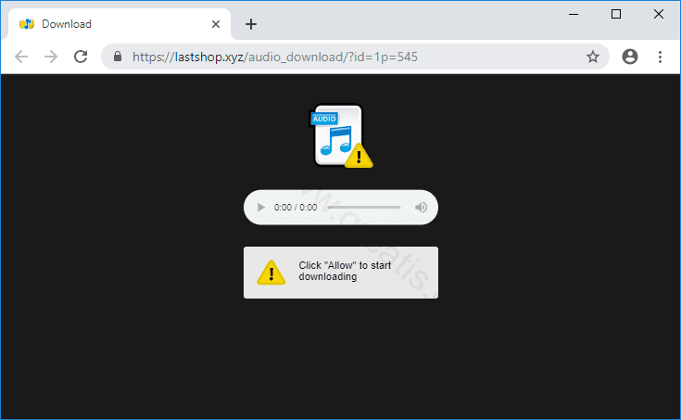Click the audio player seek bar
This screenshot has width=681, height=420.
tap(363, 208)
